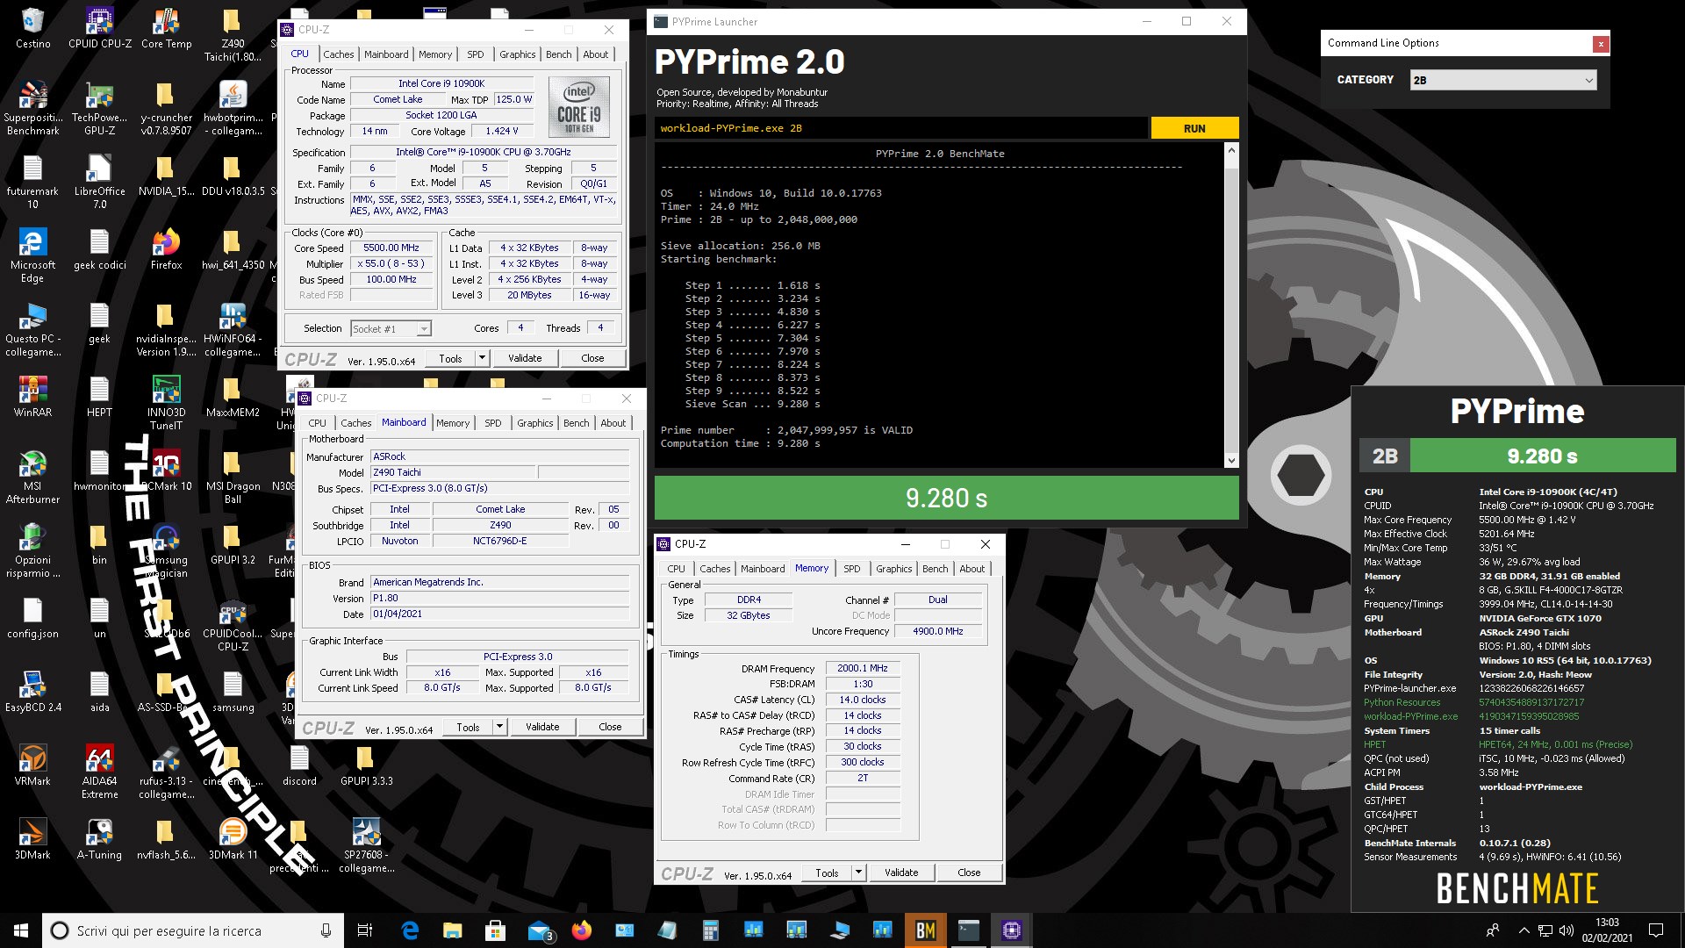This screenshot has height=948, width=1685.
Task: Open the config.json file icon
Action: tap(32, 618)
